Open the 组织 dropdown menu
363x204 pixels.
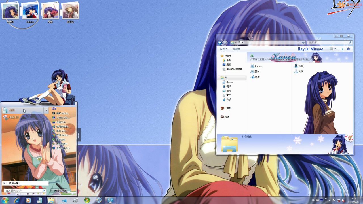pos(224,49)
